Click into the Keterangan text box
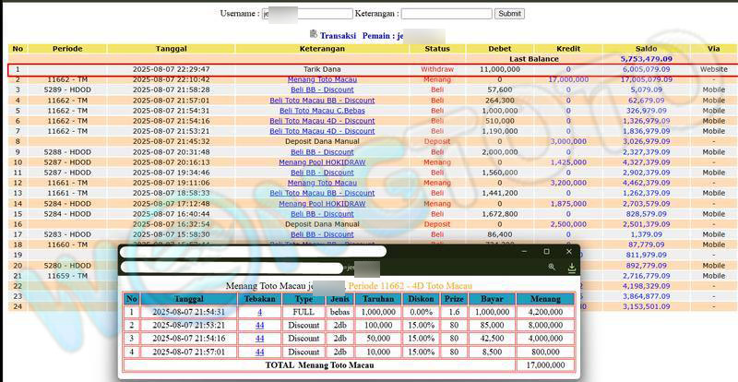Viewport: 738px width, 382px height. point(446,14)
